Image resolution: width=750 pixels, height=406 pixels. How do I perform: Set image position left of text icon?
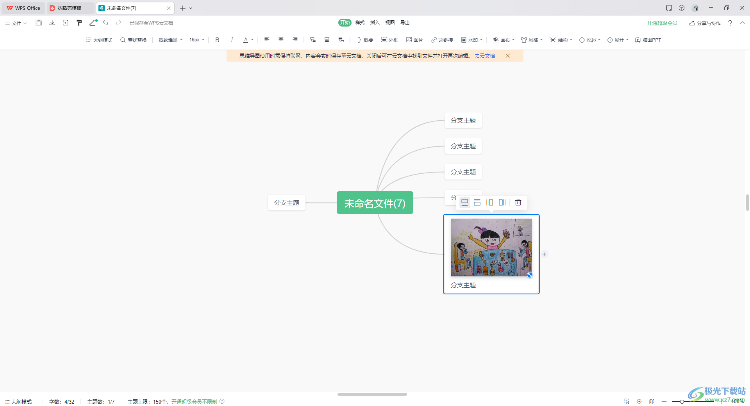click(489, 202)
